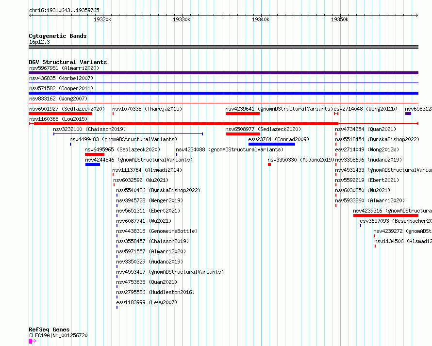Select the red bar under nsv4239641

click(x=242, y=114)
